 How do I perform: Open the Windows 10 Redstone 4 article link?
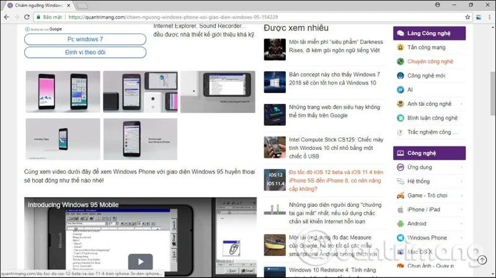click(332, 270)
